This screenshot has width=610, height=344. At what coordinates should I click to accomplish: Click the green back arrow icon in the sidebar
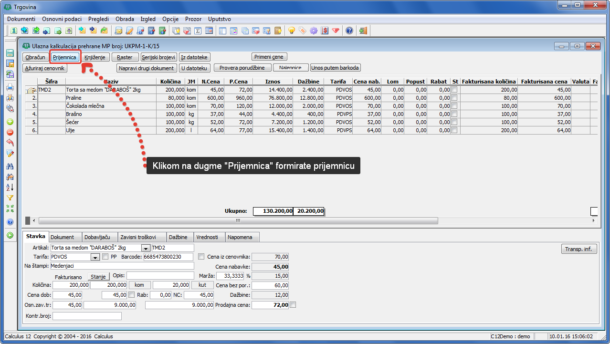tap(10, 235)
